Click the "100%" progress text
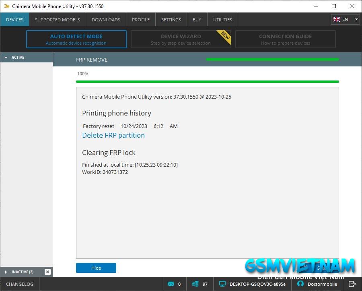Screen dimensions: 362x291 [82, 74]
